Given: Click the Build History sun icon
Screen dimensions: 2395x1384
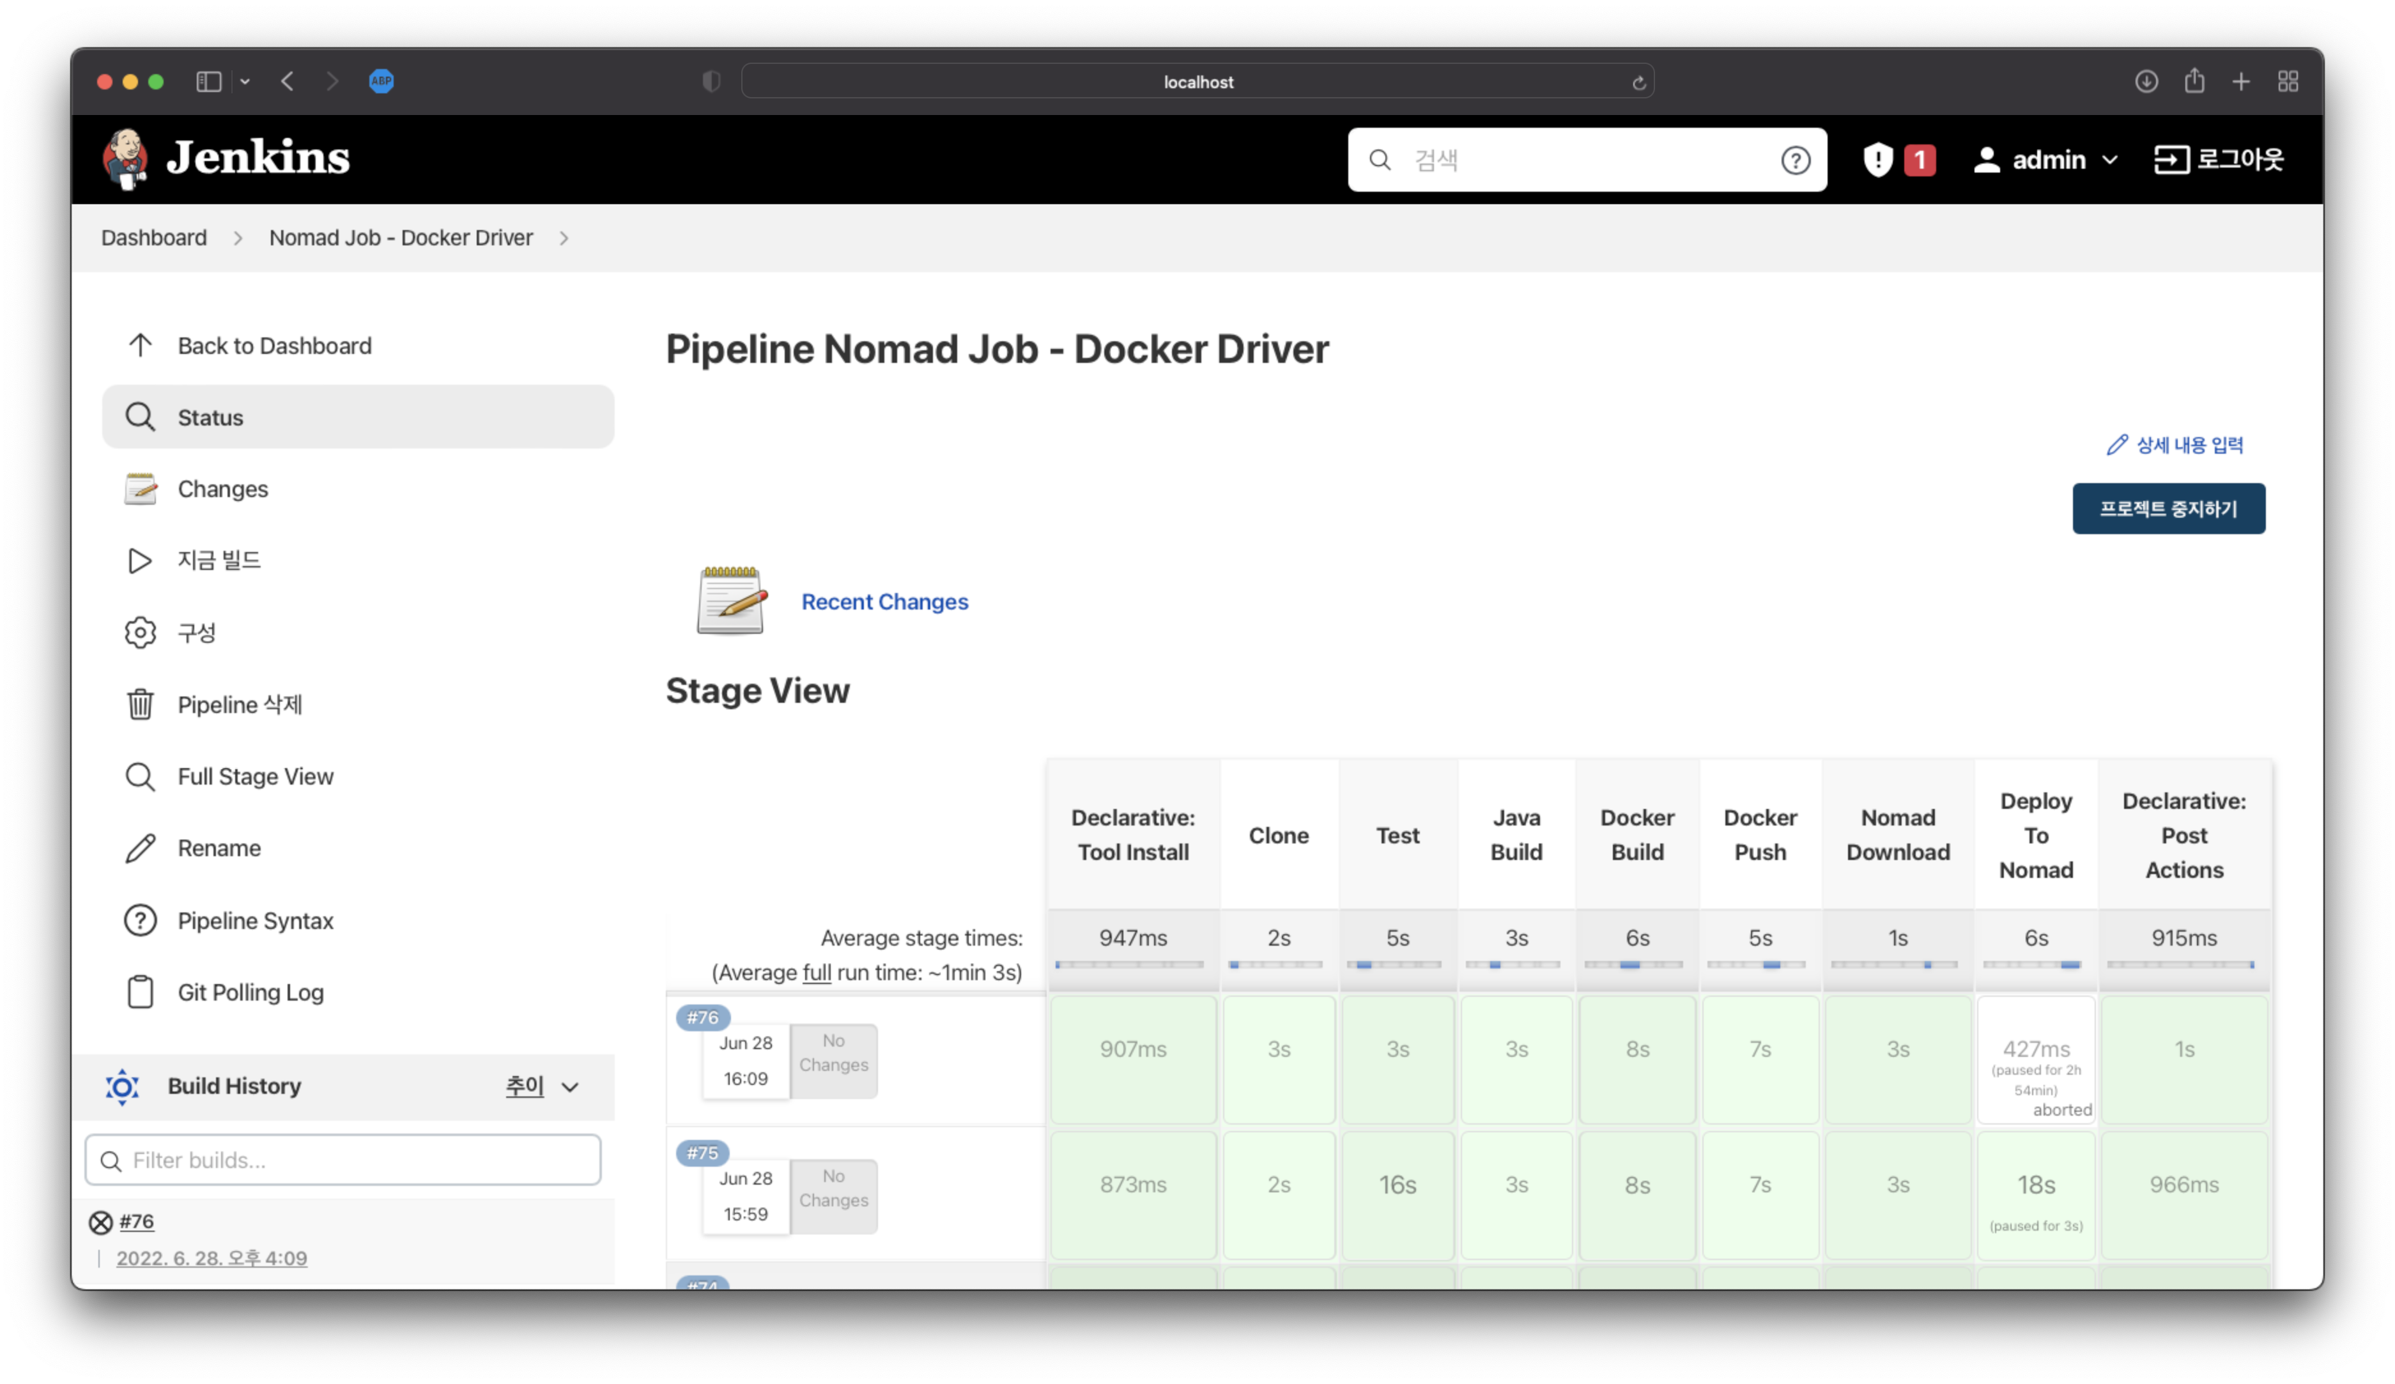Looking at the screenshot, I should [123, 1086].
